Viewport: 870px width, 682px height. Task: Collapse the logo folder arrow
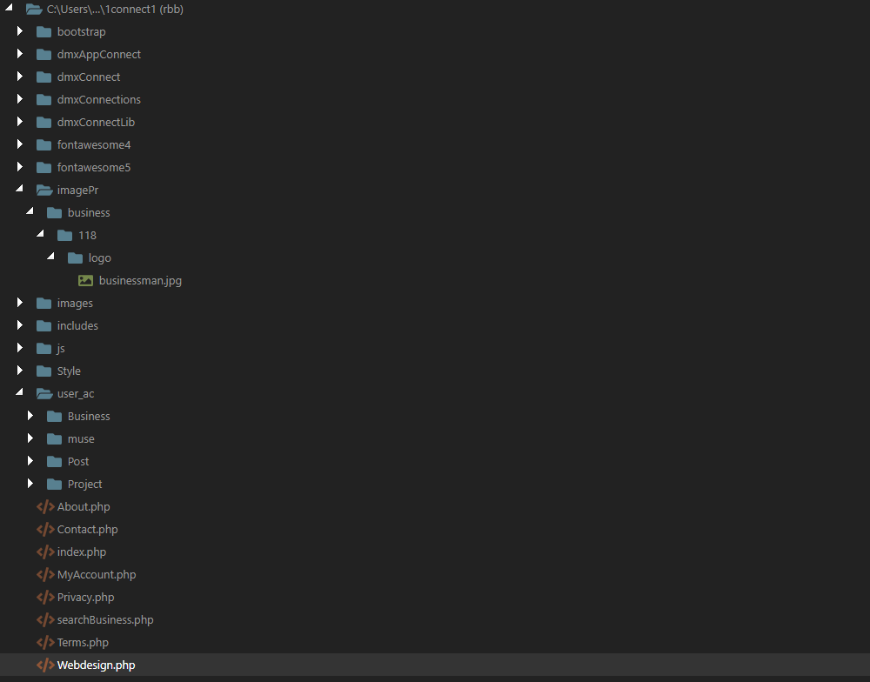coord(51,257)
